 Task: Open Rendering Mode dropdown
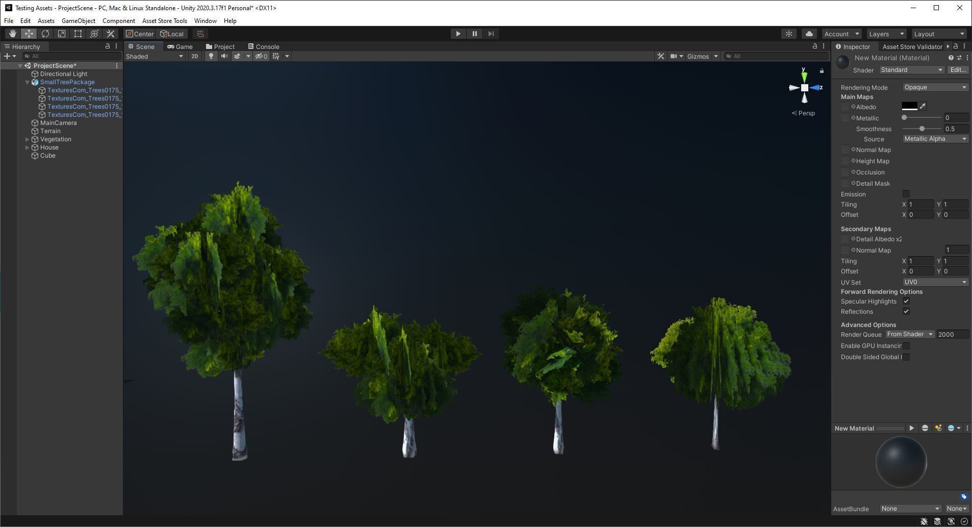(x=935, y=87)
